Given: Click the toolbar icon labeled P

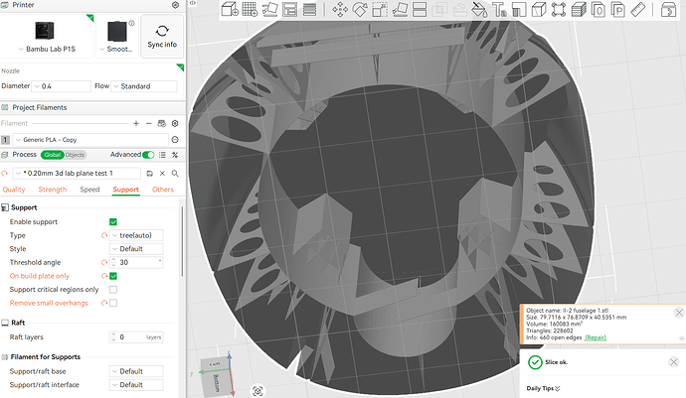Looking at the screenshot, I should 618,9.
